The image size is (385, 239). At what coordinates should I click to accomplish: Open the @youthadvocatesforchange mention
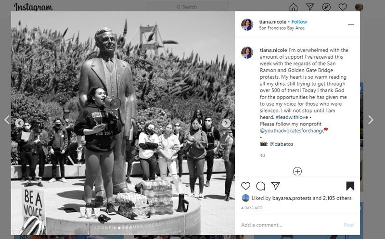click(x=292, y=130)
